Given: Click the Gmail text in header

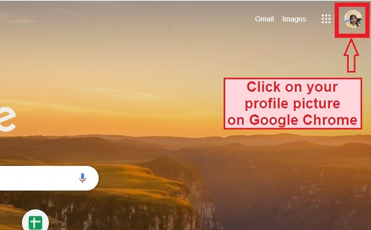Looking at the screenshot, I should coord(264,19).
